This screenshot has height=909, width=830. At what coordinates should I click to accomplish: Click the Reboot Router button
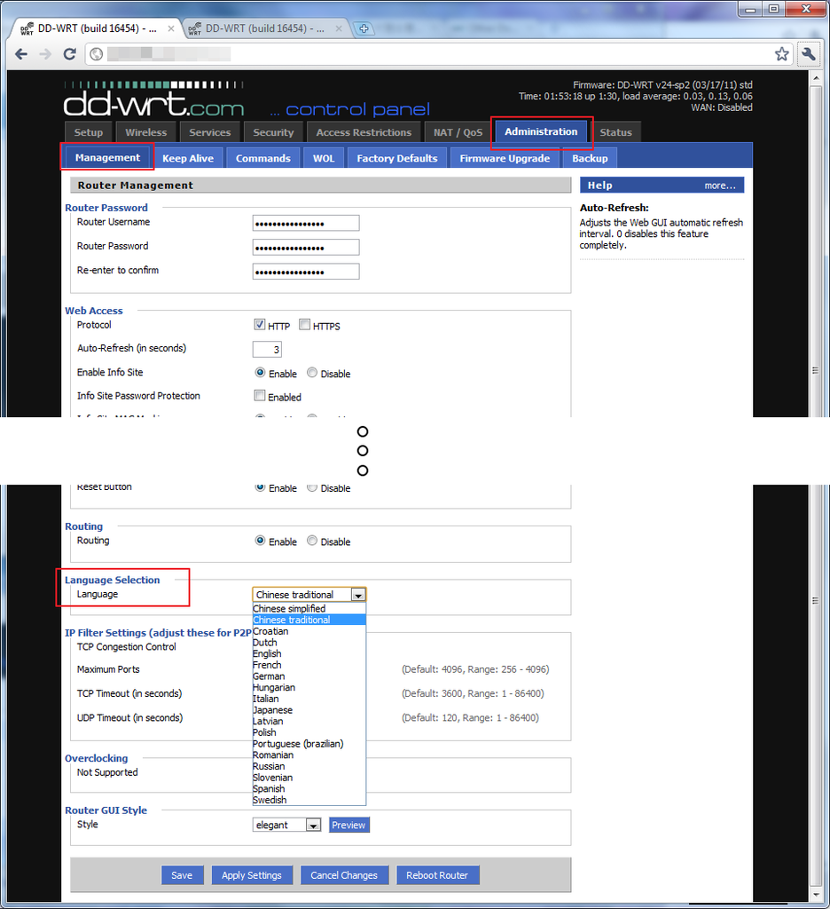pos(437,875)
